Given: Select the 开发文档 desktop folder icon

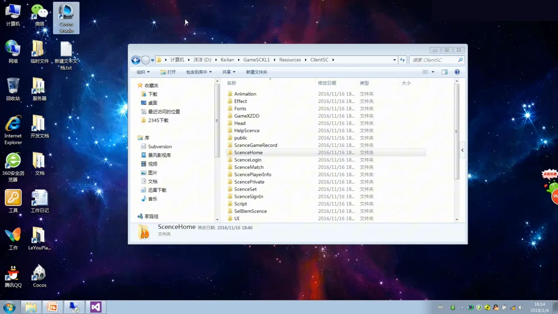Looking at the screenshot, I should point(39,126).
